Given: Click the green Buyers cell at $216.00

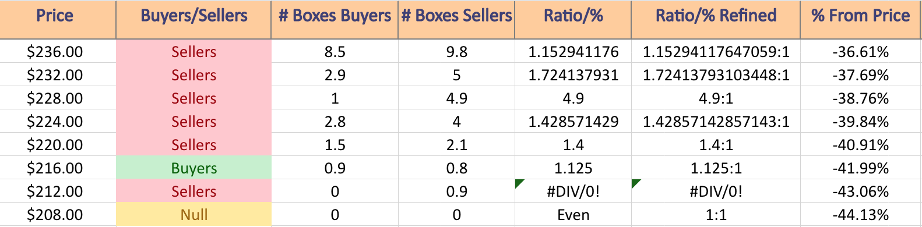Looking at the screenshot, I should [x=193, y=168].
